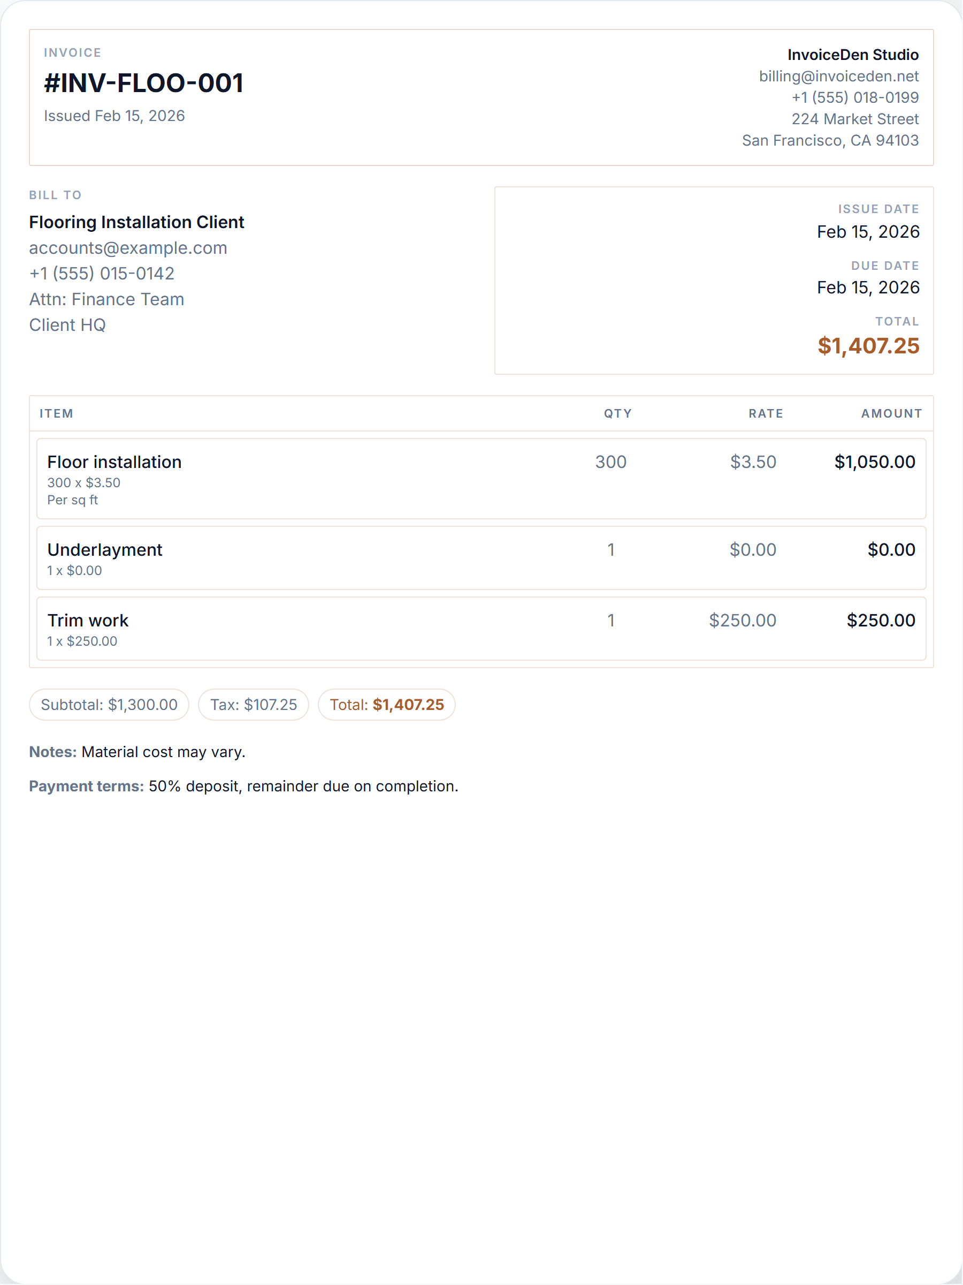Click the client phone +1 (555) 015-0142
Viewport: 963px width, 1285px height.
click(x=102, y=274)
